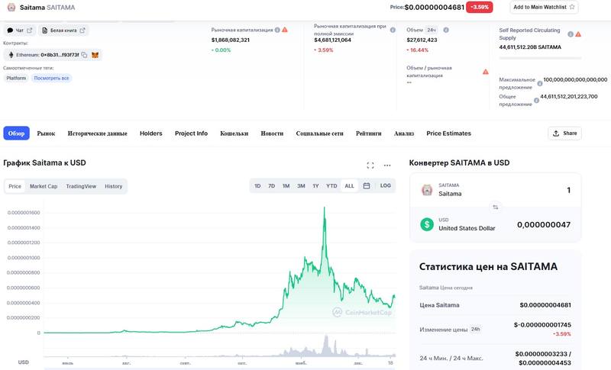The height and width of the screenshot is (370, 611).
Task: Click market cap warning triangle
Action: [x=285, y=30]
